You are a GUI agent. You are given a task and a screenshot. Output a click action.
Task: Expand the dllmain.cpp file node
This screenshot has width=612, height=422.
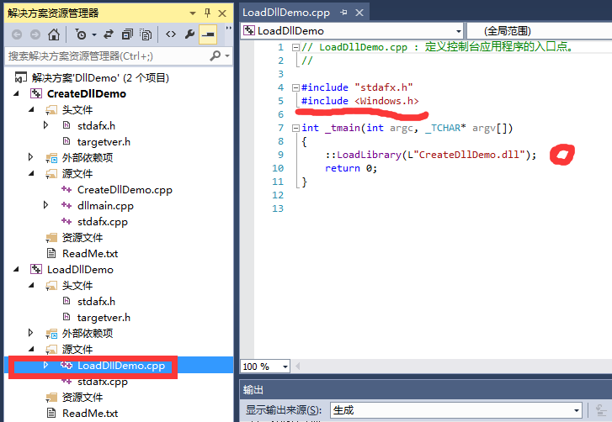(x=46, y=205)
